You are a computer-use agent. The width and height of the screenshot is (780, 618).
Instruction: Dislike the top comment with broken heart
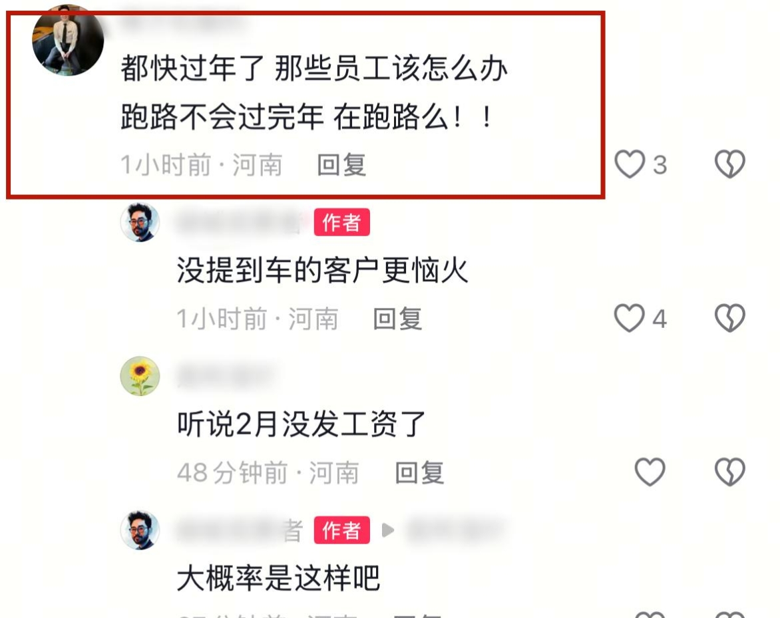(x=730, y=164)
